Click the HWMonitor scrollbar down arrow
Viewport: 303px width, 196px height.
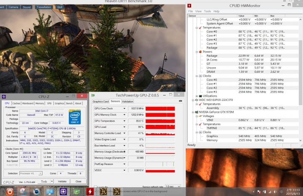[x=300, y=140]
